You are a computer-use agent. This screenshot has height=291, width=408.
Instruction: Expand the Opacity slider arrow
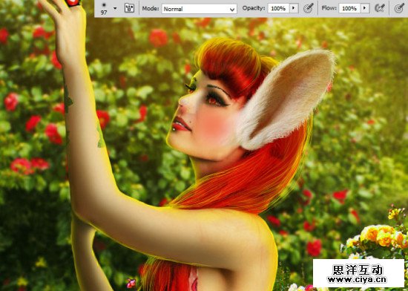294,9
